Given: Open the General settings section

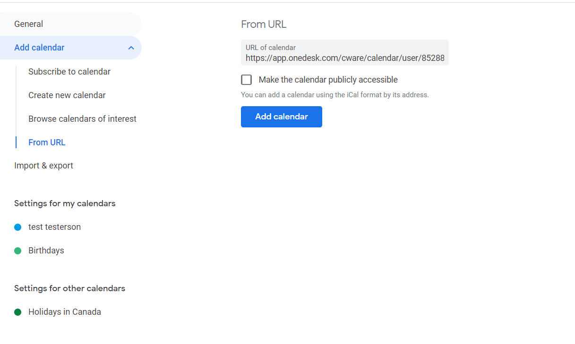Looking at the screenshot, I should click(29, 24).
